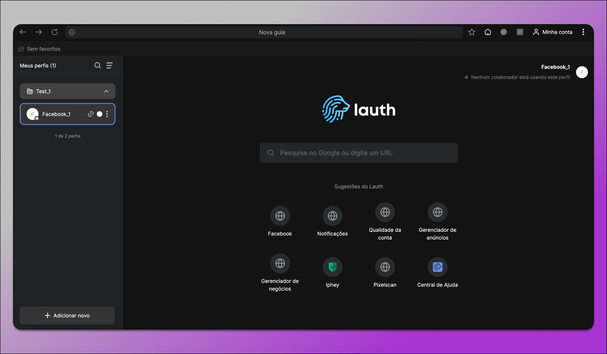
Task: Click the "1 de 2 perfis" text
Action: (68, 136)
